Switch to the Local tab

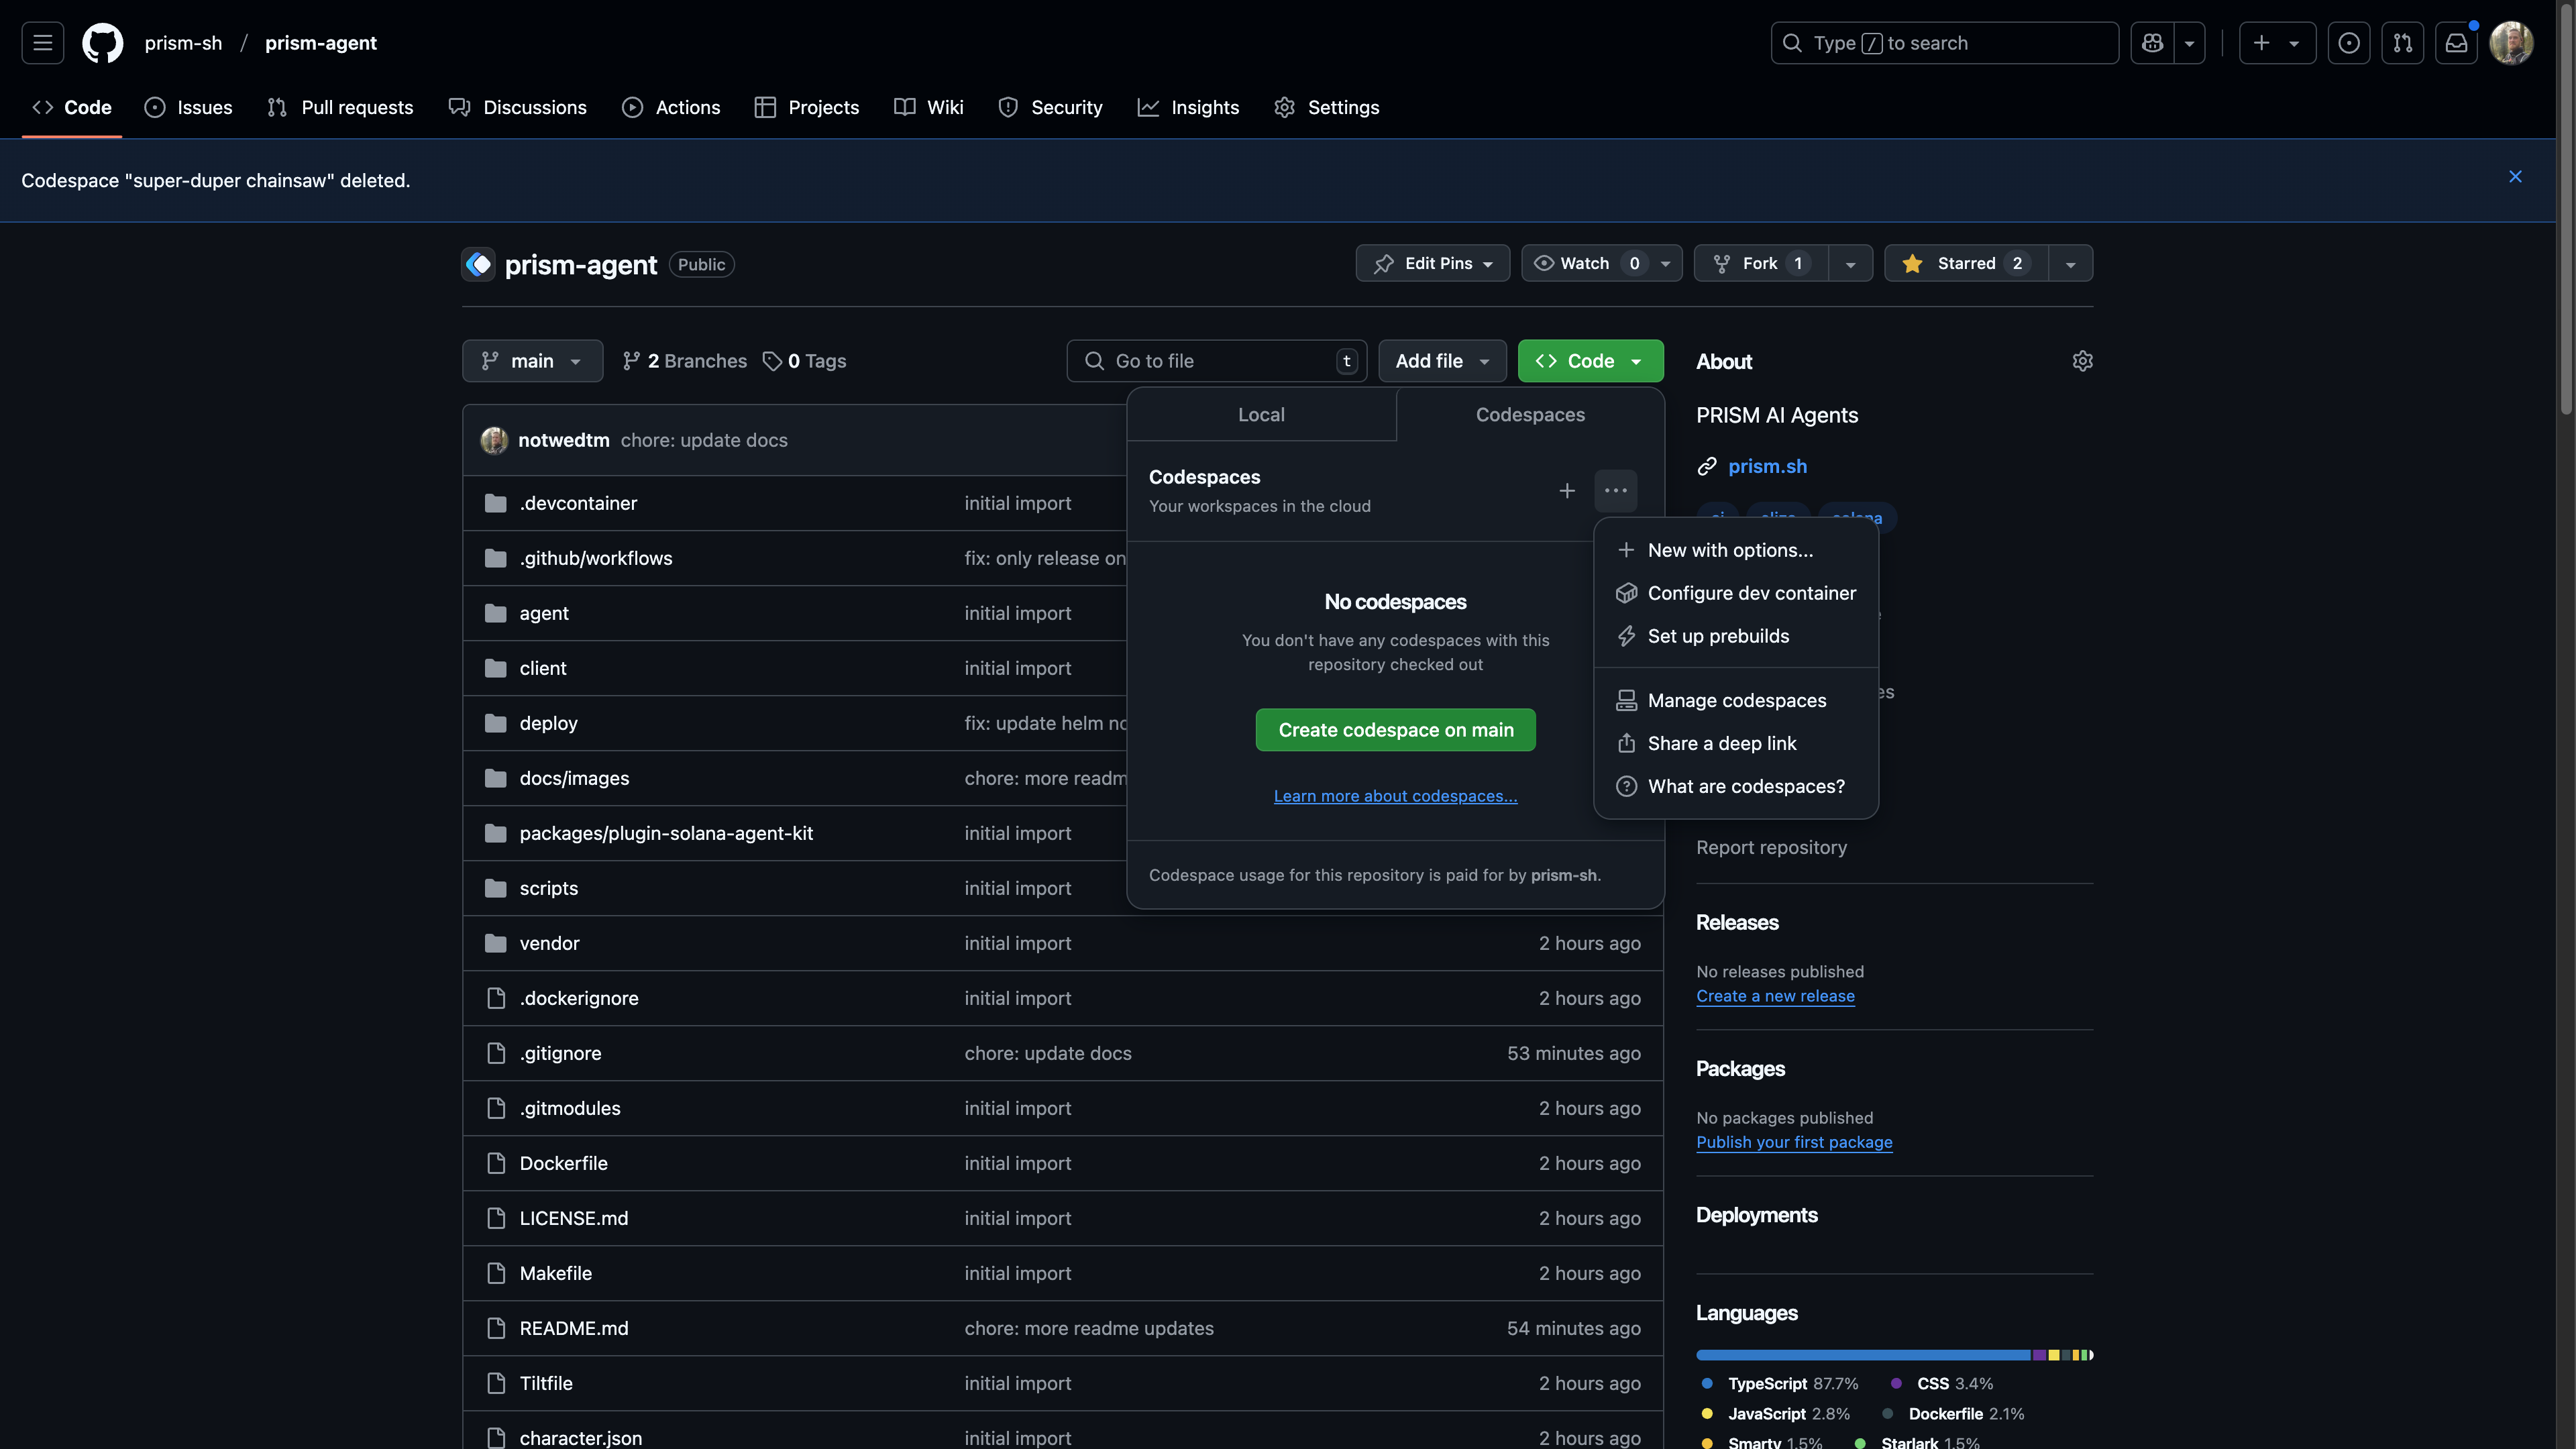click(x=1261, y=415)
